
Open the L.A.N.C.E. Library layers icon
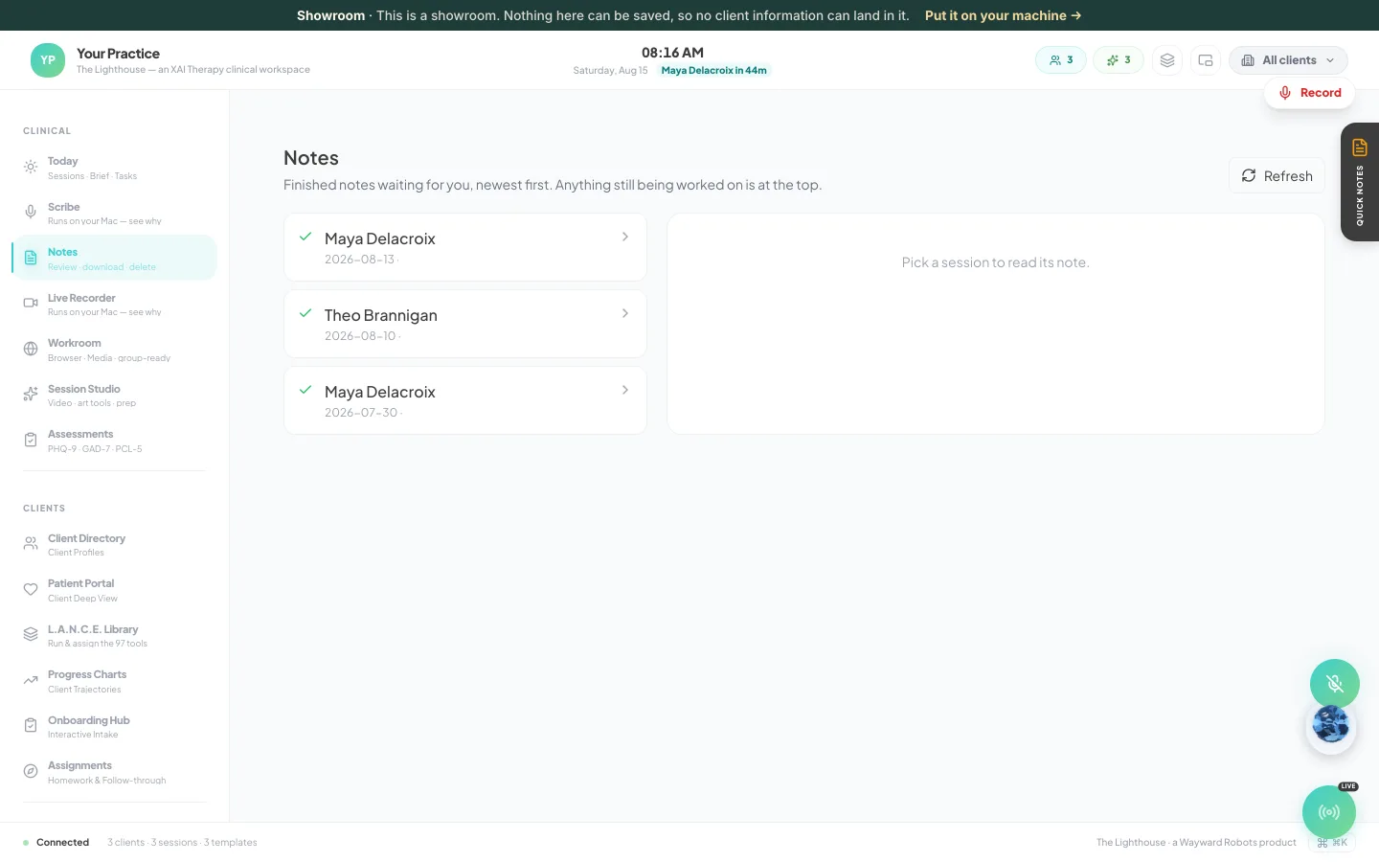31,634
